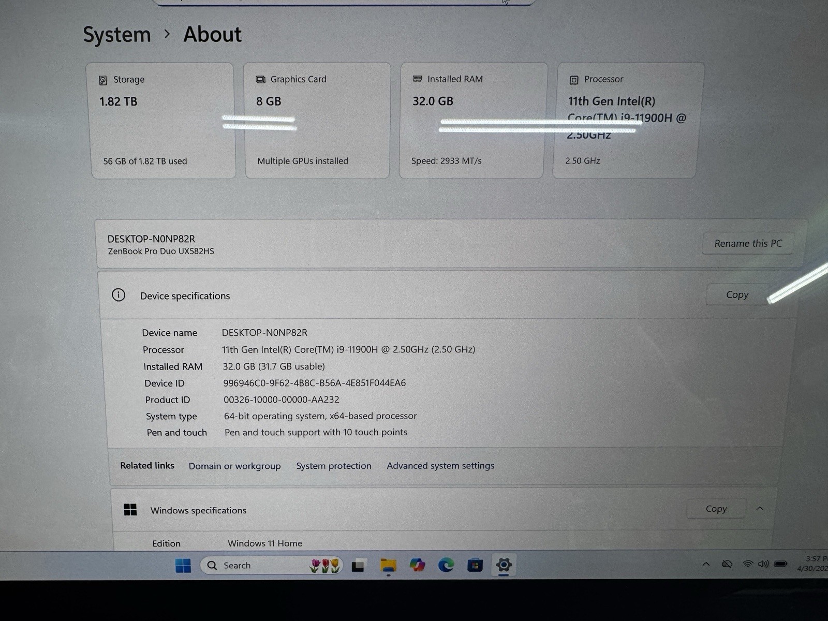Click the cloud sync-off tray icon
828x621 pixels.
click(x=727, y=564)
